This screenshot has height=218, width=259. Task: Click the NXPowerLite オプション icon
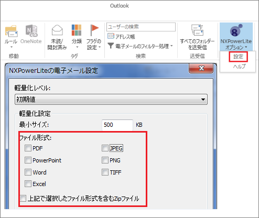pyautogui.click(x=236, y=30)
